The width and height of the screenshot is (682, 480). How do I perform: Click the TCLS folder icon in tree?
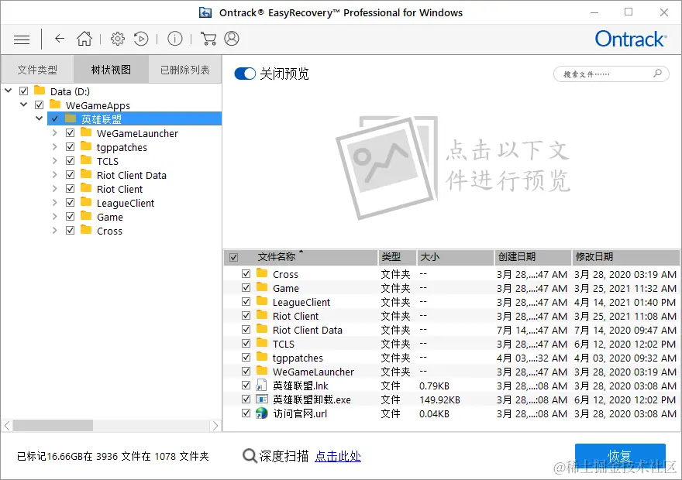[x=86, y=160]
